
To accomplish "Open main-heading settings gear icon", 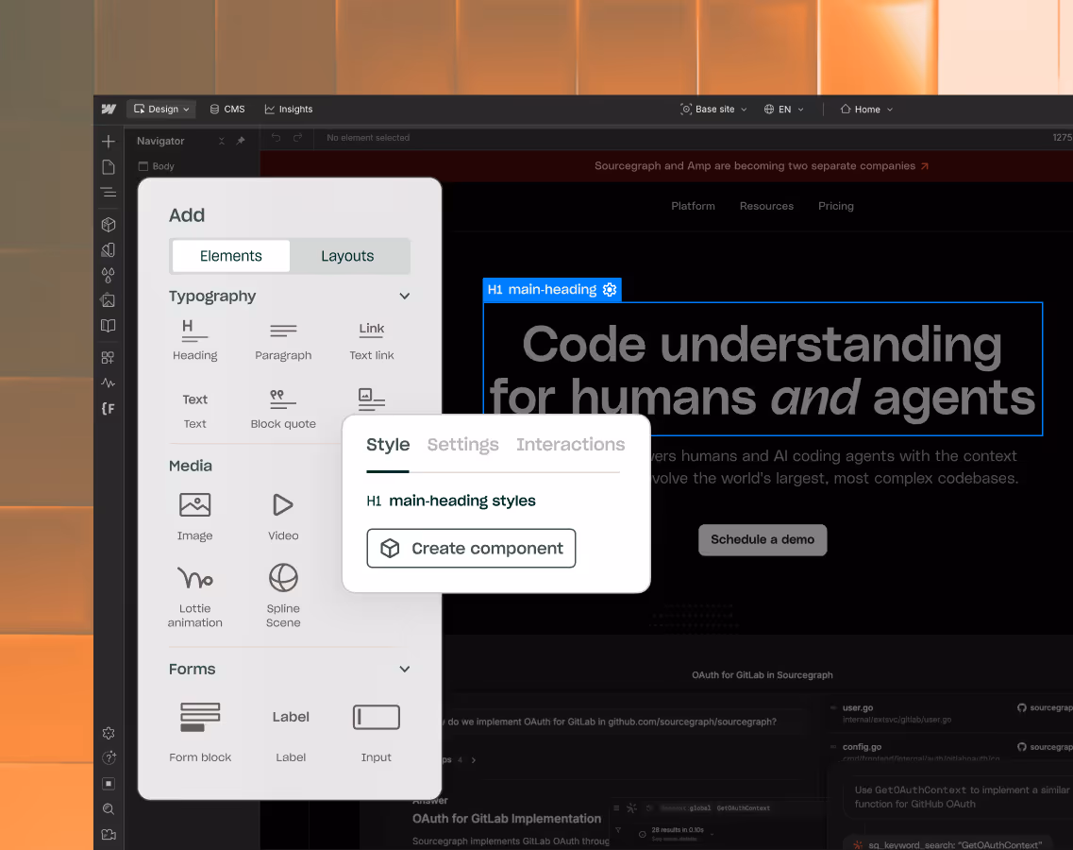I will [610, 290].
